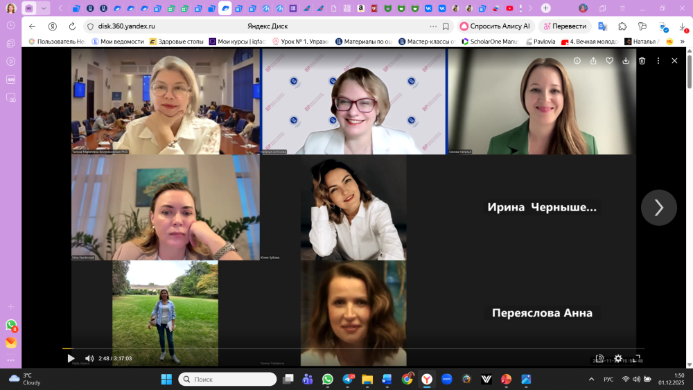This screenshot has height=390, width=693.
Task: Open new browser tab
Action: point(546,8)
